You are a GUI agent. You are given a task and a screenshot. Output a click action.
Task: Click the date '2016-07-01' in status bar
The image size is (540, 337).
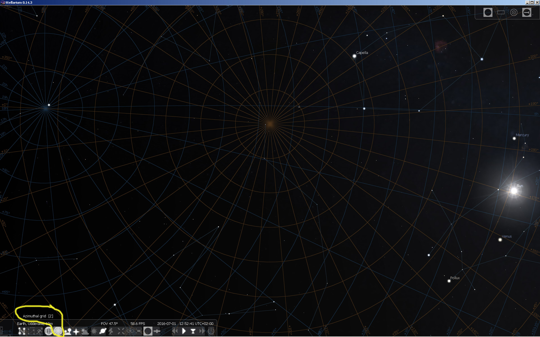pyautogui.click(x=166, y=324)
